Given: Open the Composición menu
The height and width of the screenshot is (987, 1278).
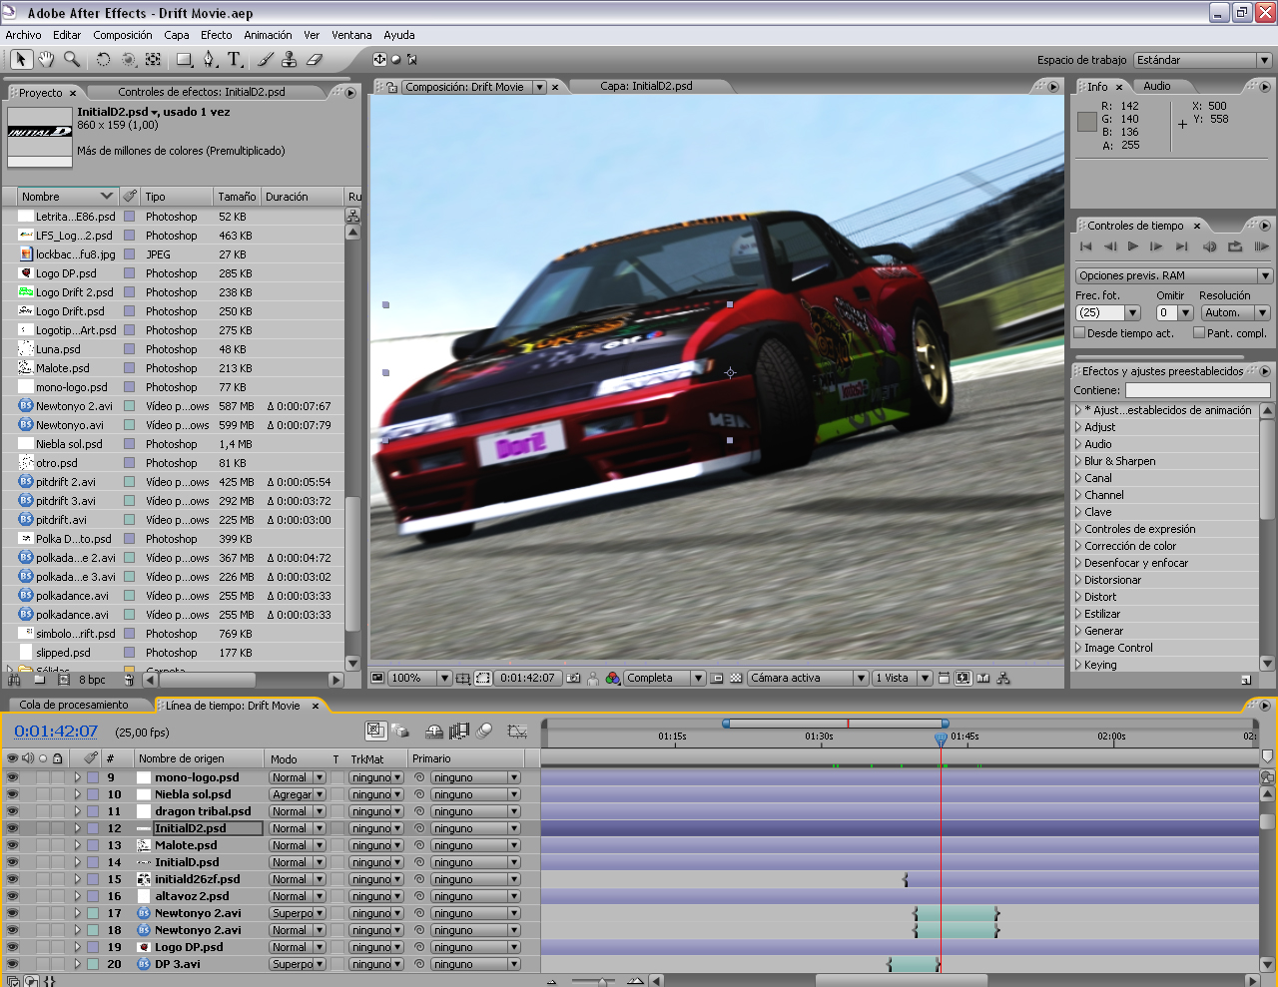Looking at the screenshot, I should pyautogui.click(x=123, y=35).
